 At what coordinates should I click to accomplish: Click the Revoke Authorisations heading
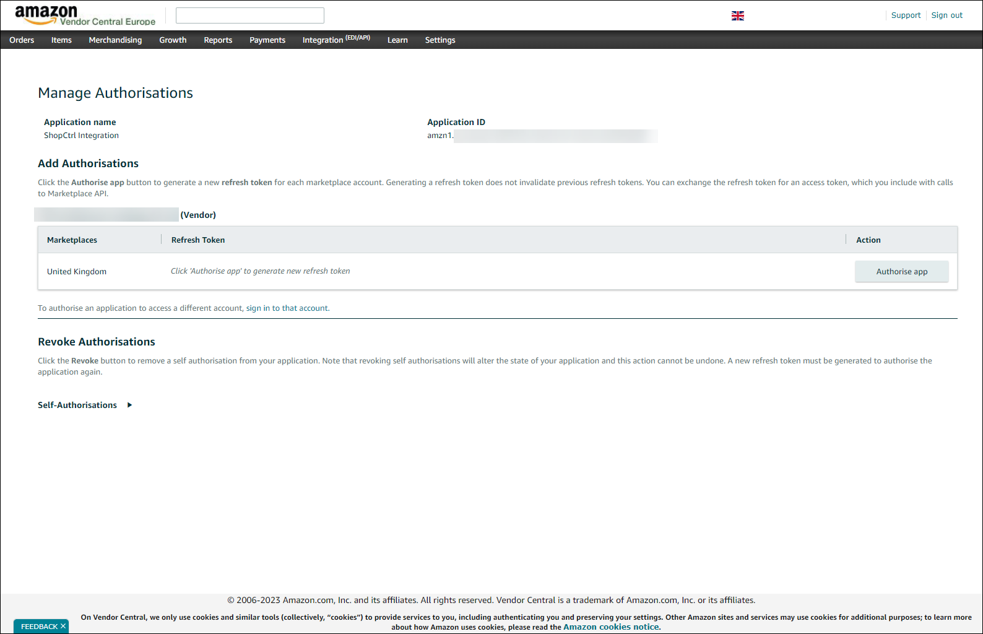pyautogui.click(x=97, y=342)
